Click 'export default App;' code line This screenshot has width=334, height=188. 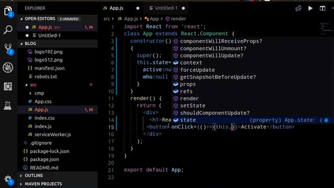(x=153, y=170)
